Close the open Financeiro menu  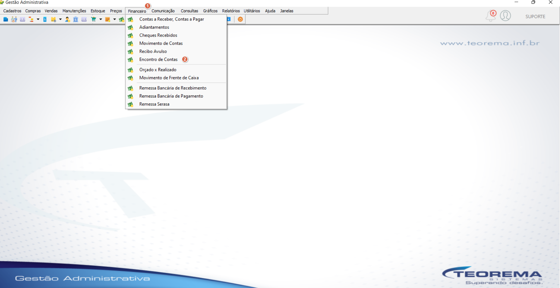[137, 11]
